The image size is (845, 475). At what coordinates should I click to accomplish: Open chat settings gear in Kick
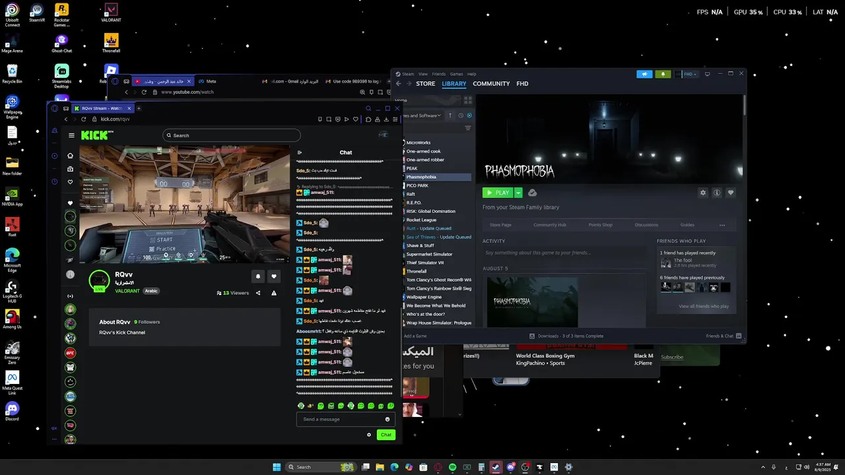pyautogui.click(x=369, y=435)
